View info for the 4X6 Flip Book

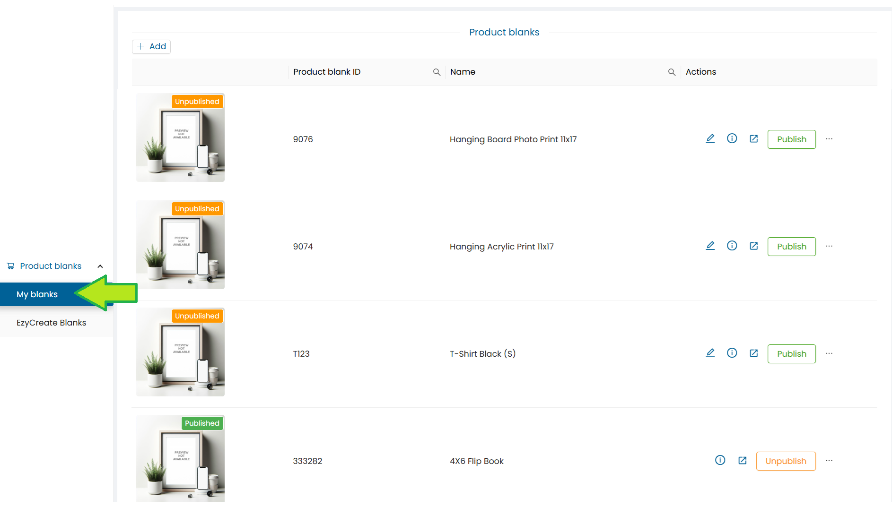pos(720,461)
